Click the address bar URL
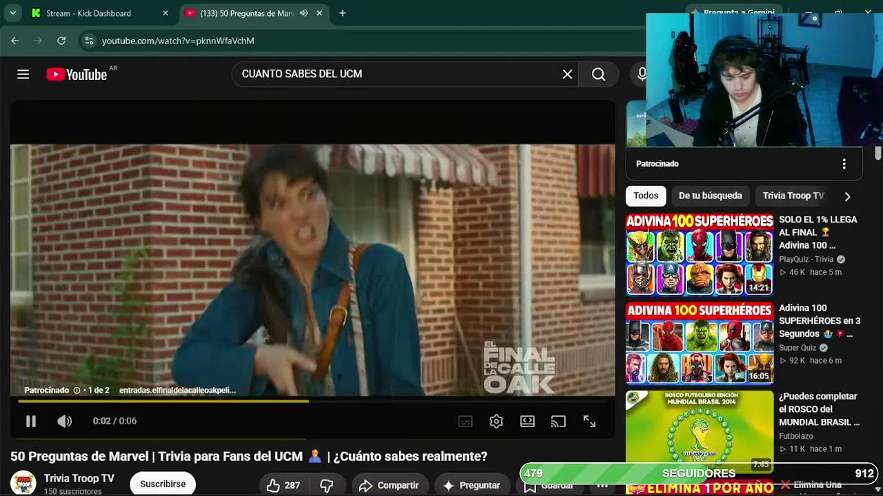Viewport: 883px width, 496px height. pyautogui.click(x=178, y=41)
